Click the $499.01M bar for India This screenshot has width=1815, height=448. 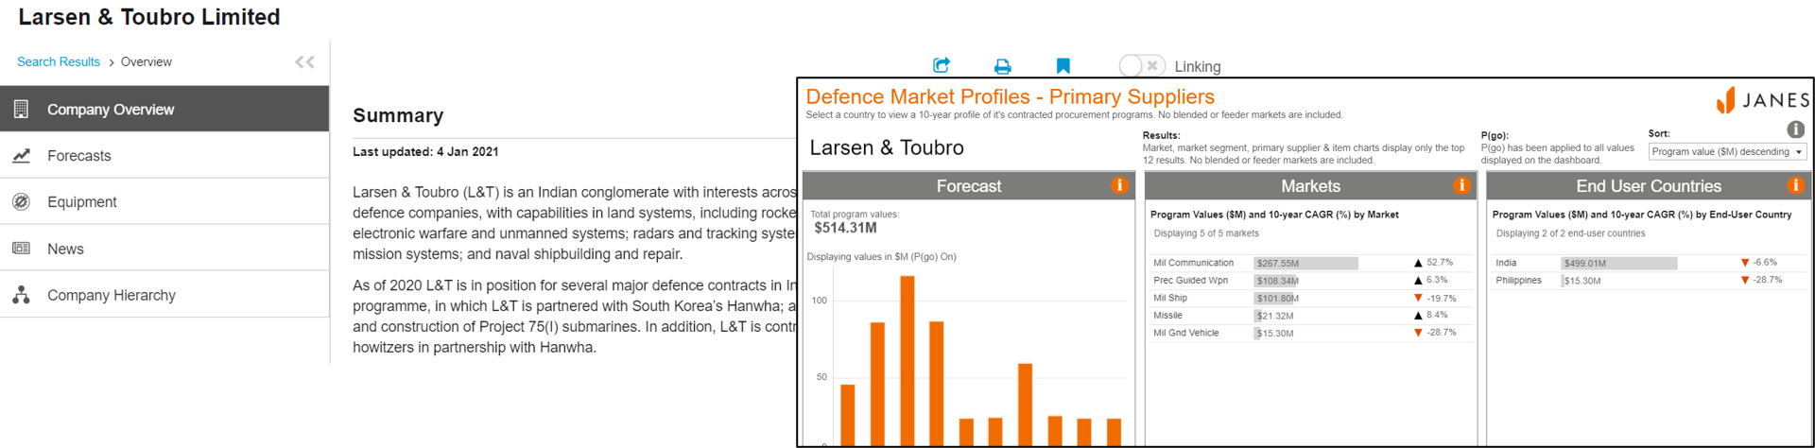pyautogui.click(x=1619, y=263)
